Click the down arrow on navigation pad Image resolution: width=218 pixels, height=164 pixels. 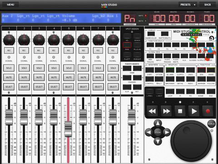pyautogui.click(x=158, y=141)
